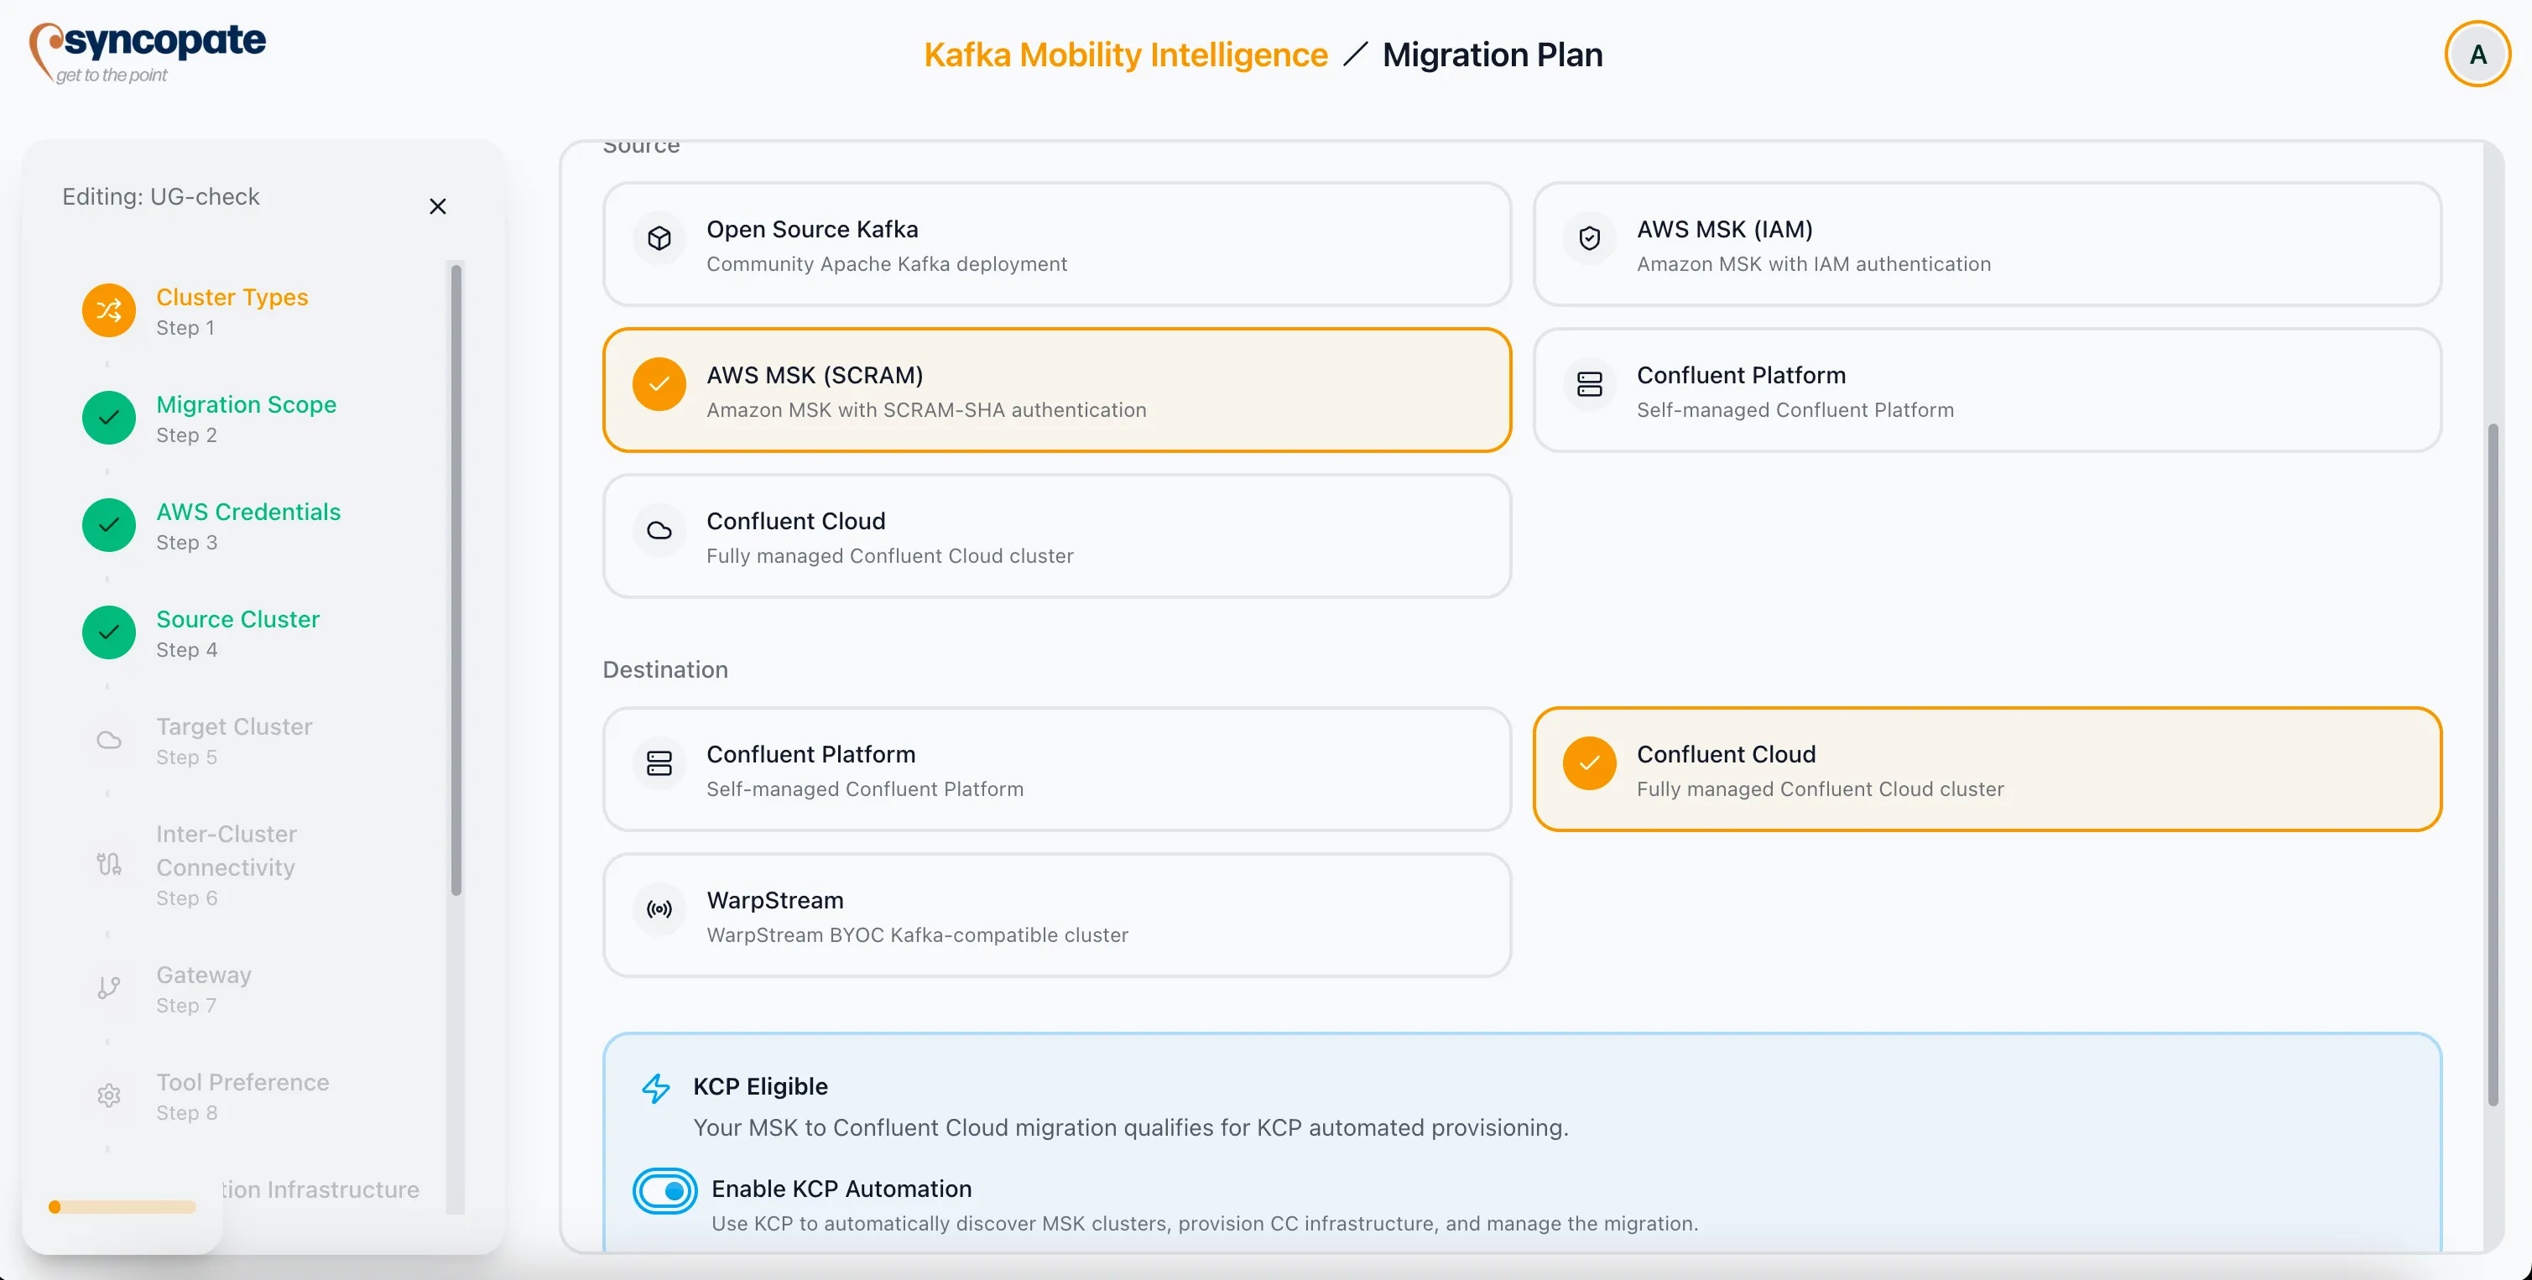Click the Open Source Kafka cube icon
Viewport: 2532px width, 1280px height.
click(659, 237)
